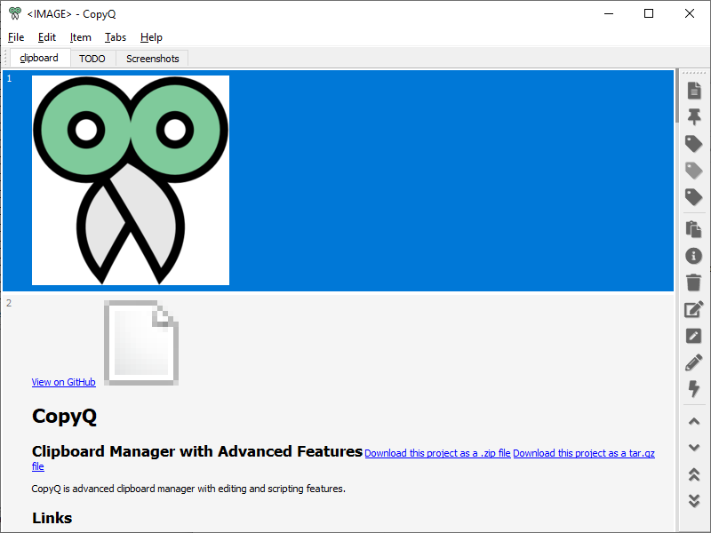Viewport: 711px width, 533px height.
Task: Click Download this project as .zip link
Action: [x=437, y=453]
